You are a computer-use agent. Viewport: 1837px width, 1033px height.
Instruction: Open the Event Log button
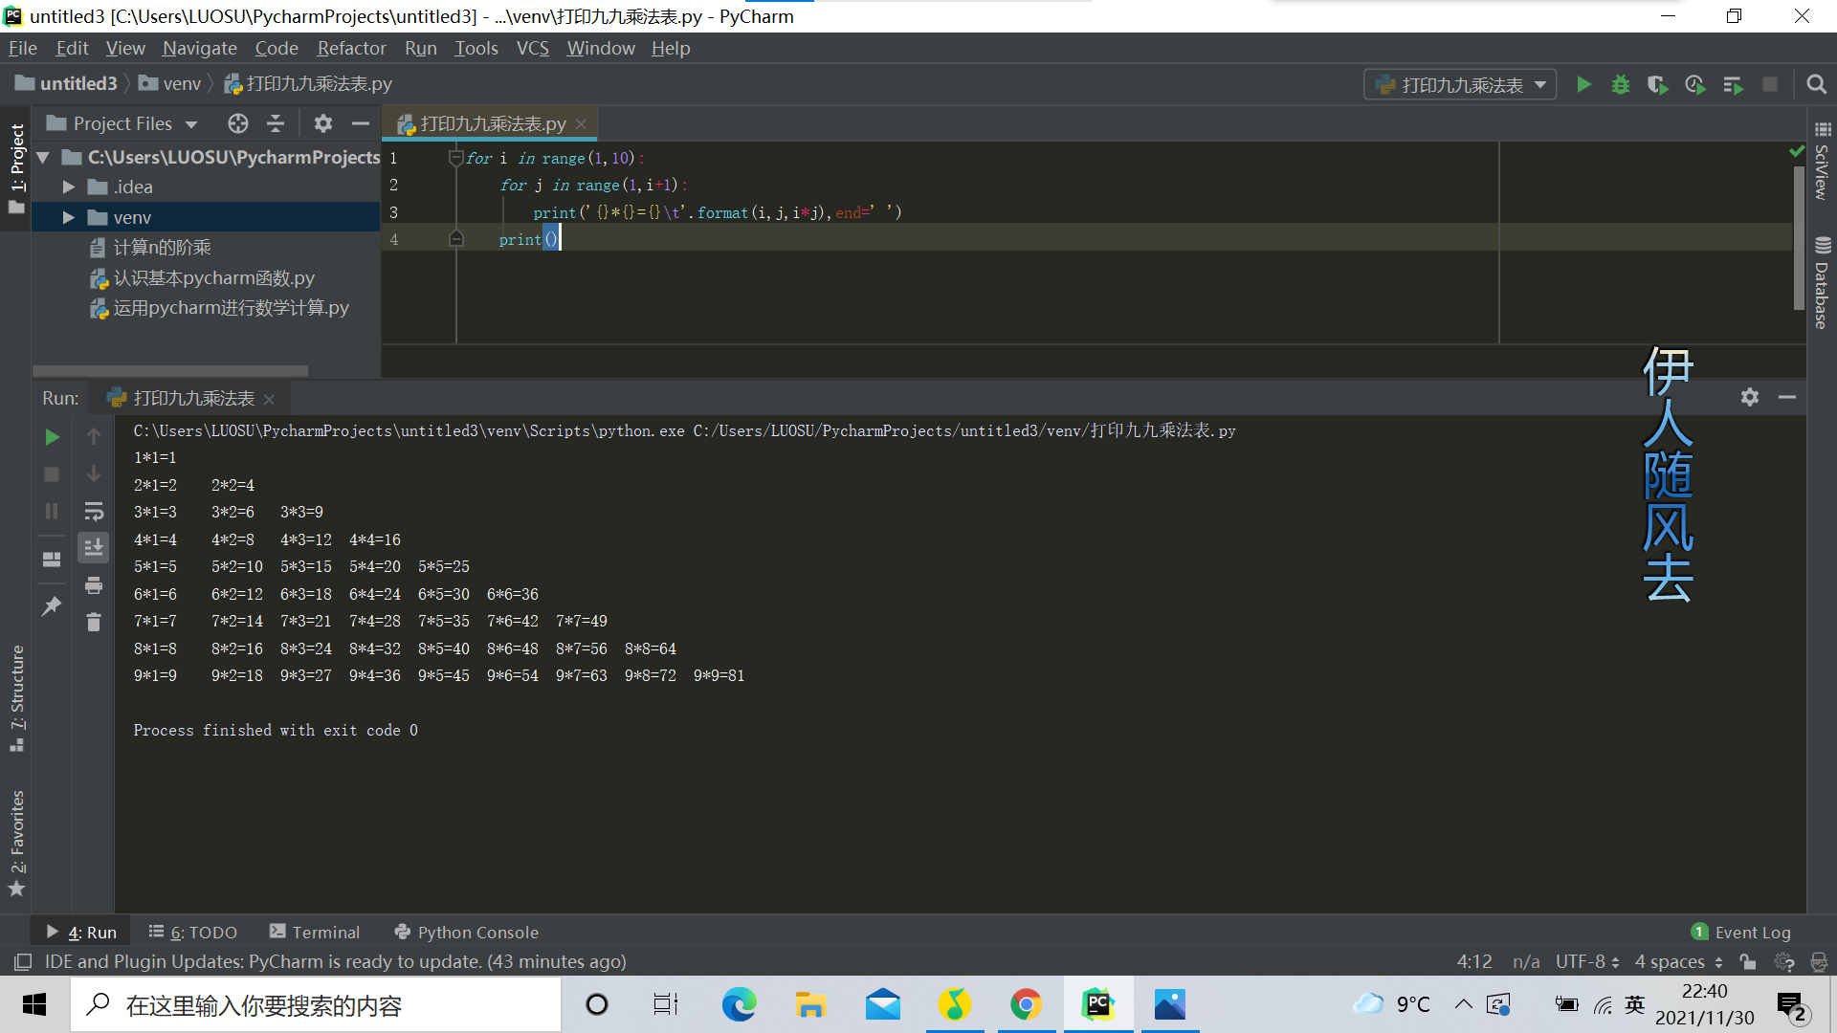click(1740, 932)
